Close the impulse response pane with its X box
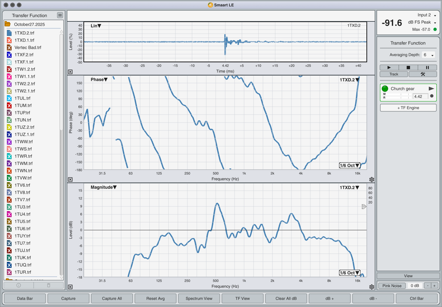 pos(70,72)
